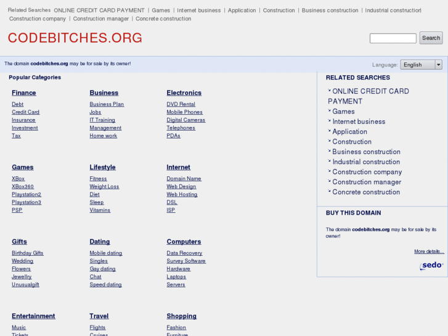Click the Mobile Phones link
Viewport: 448px width, 336px height.
point(185,112)
